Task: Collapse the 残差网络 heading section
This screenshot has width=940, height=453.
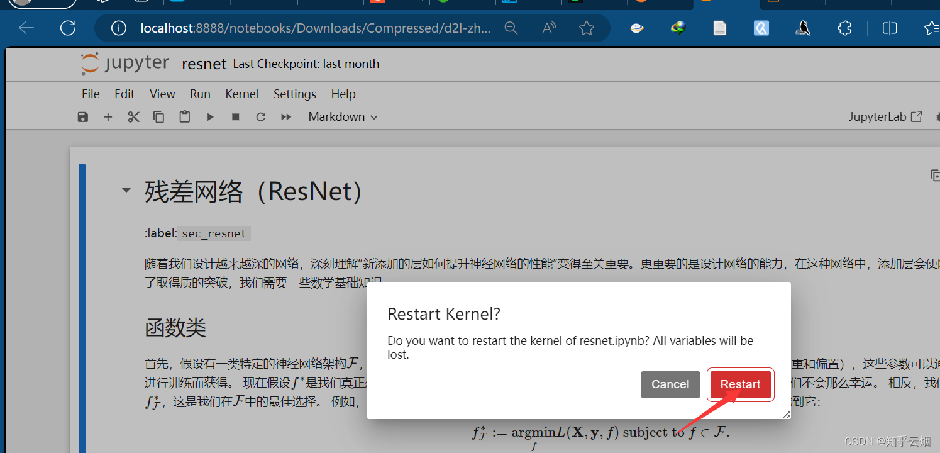Action: point(126,190)
